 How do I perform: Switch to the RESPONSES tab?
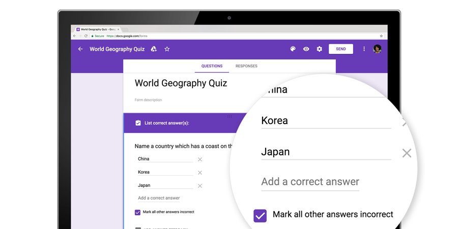pyautogui.click(x=246, y=66)
